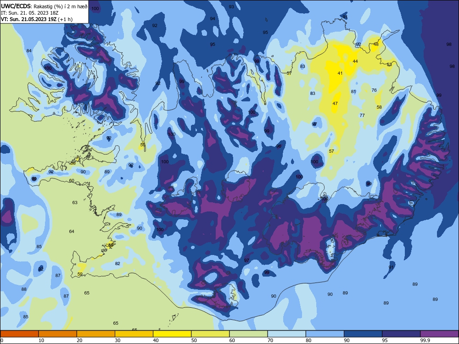
Task: Click the humidity value 84 on map
Action: 29,50
